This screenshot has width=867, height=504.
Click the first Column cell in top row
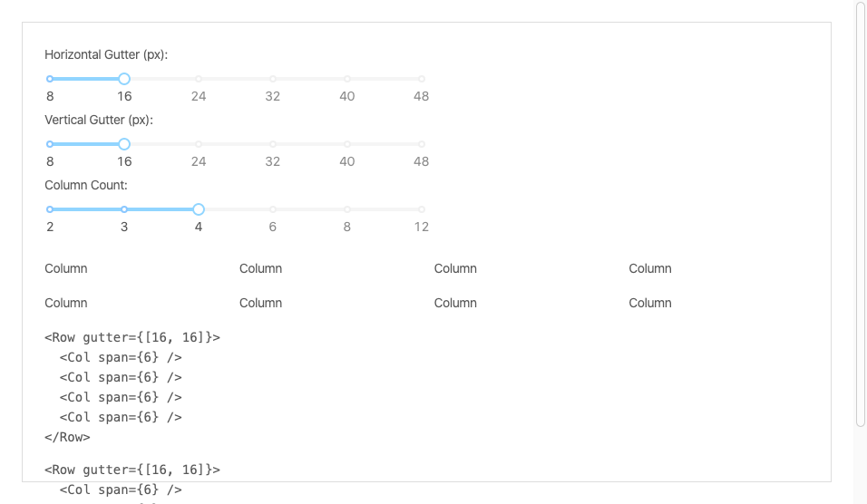tap(66, 268)
